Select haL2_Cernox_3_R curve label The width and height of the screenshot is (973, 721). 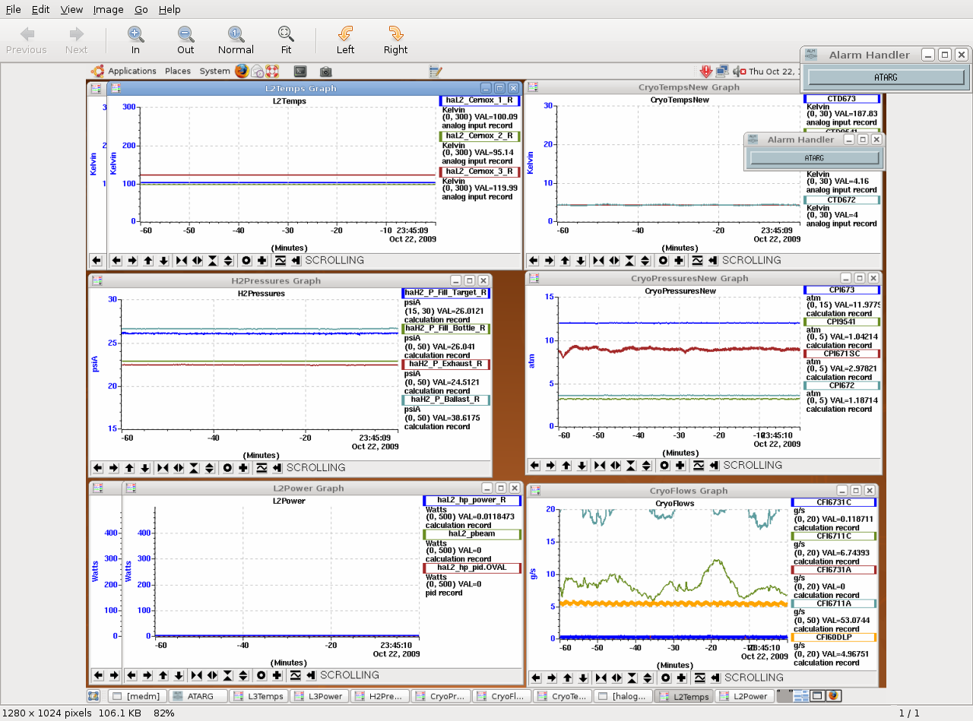click(479, 172)
